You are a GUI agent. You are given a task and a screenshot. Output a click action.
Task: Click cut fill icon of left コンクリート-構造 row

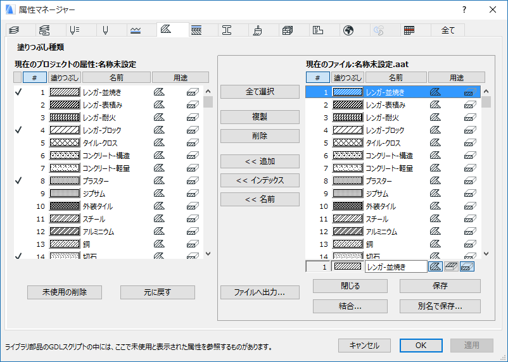point(193,156)
